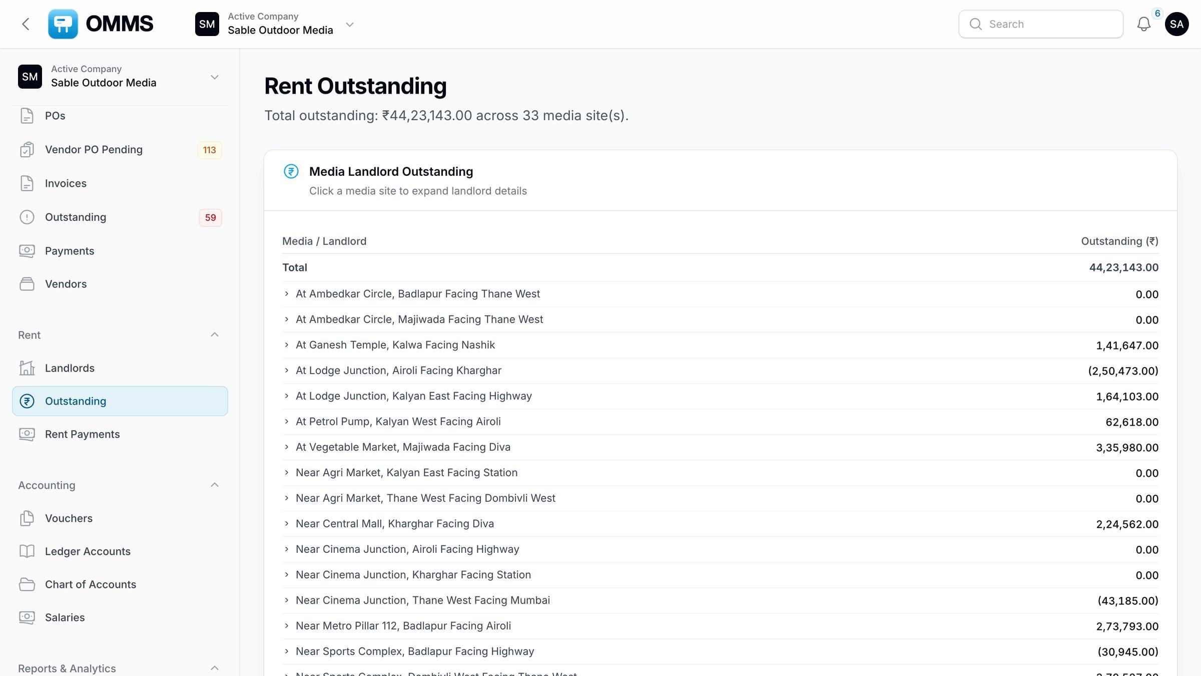This screenshot has height=676, width=1201.
Task: Open Outstanding item with 59 badge
Action: pyautogui.click(x=120, y=217)
